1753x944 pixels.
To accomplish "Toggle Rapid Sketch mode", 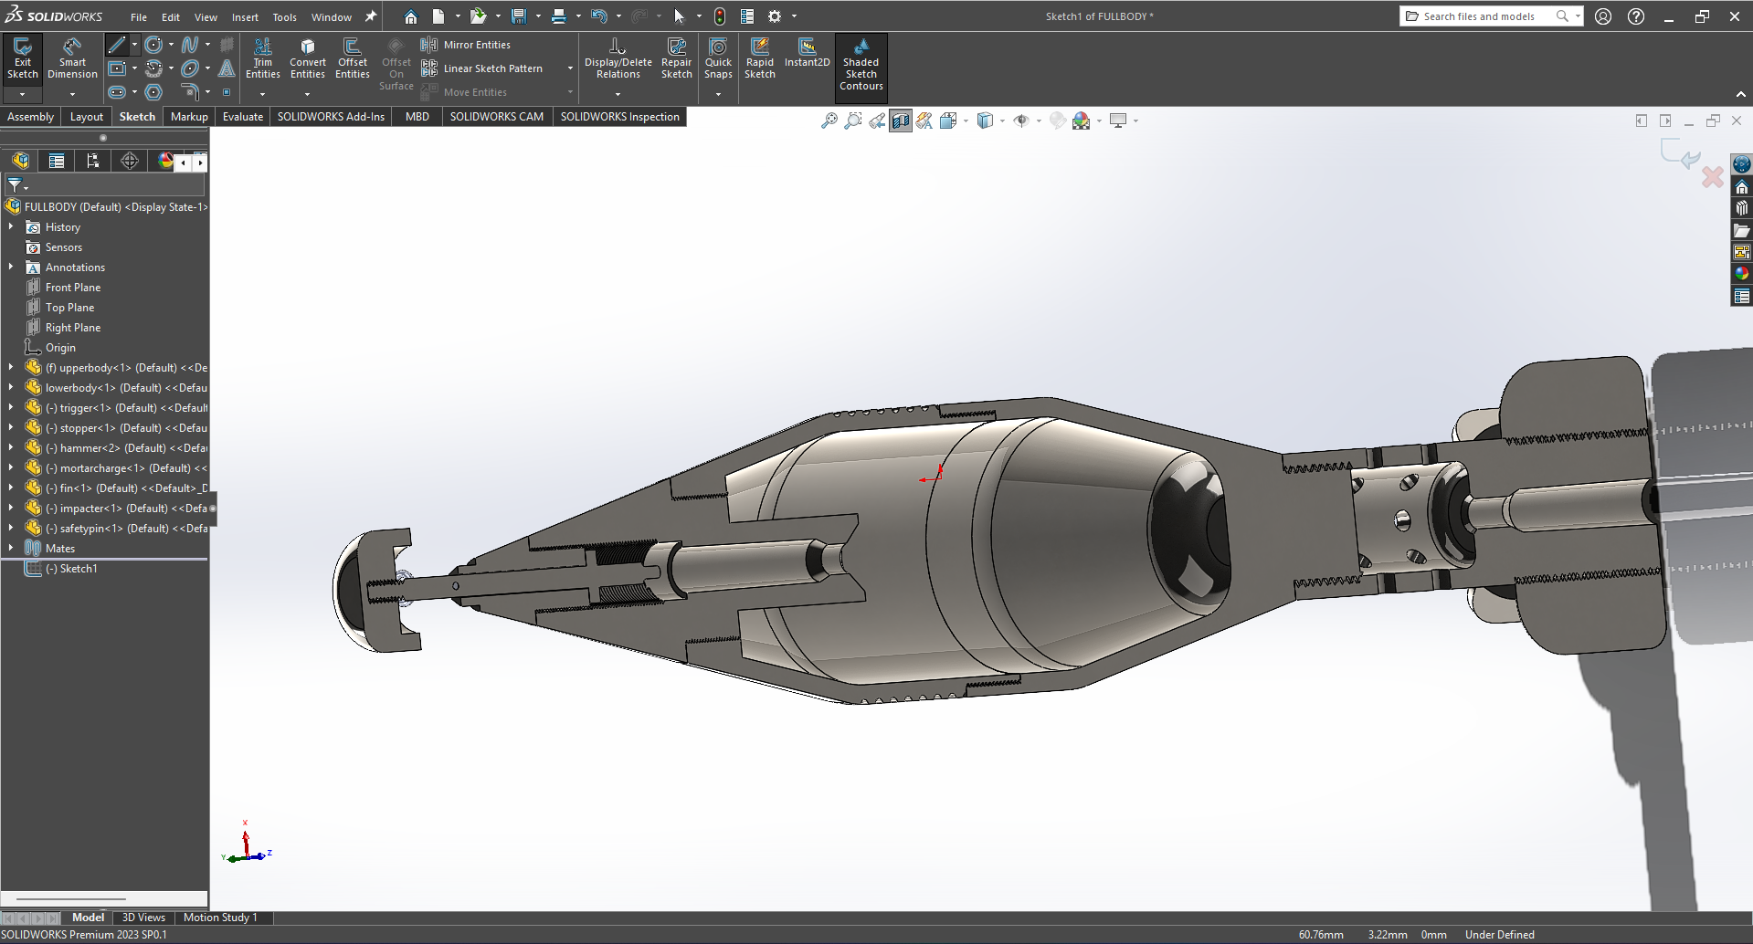I will click(x=760, y=59).
